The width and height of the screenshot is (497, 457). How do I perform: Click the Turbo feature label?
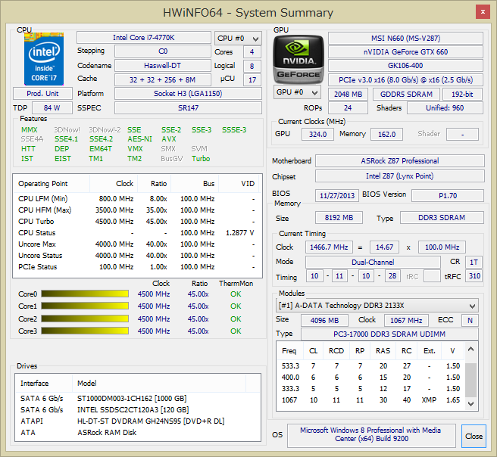[x=201, y=159]
